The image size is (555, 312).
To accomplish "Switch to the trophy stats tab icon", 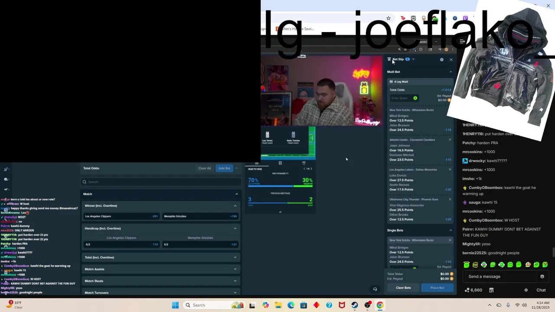I will (304, 163).
